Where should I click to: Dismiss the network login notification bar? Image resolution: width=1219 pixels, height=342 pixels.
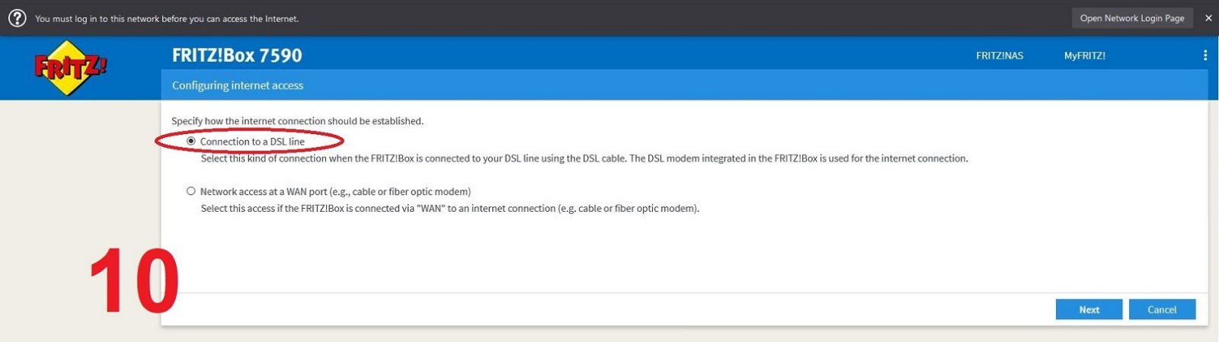click(x=1208, y=18)
